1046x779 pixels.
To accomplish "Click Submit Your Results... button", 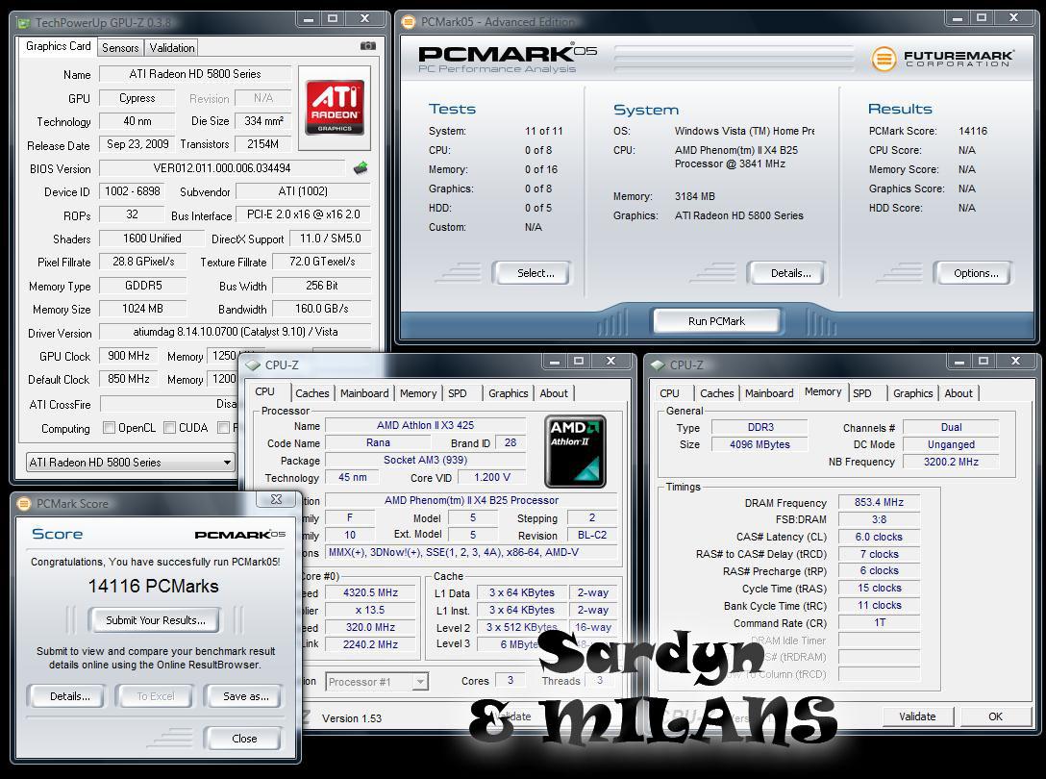I will (156, 620).
